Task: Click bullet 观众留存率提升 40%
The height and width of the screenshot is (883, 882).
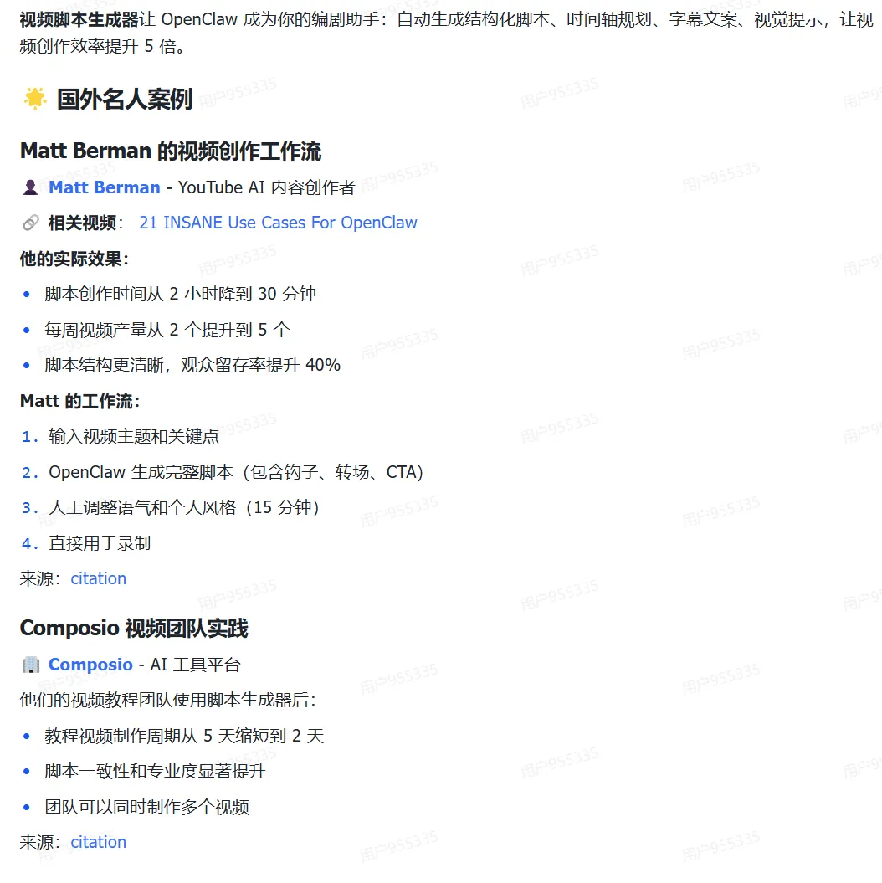Action: click(260, 366)
